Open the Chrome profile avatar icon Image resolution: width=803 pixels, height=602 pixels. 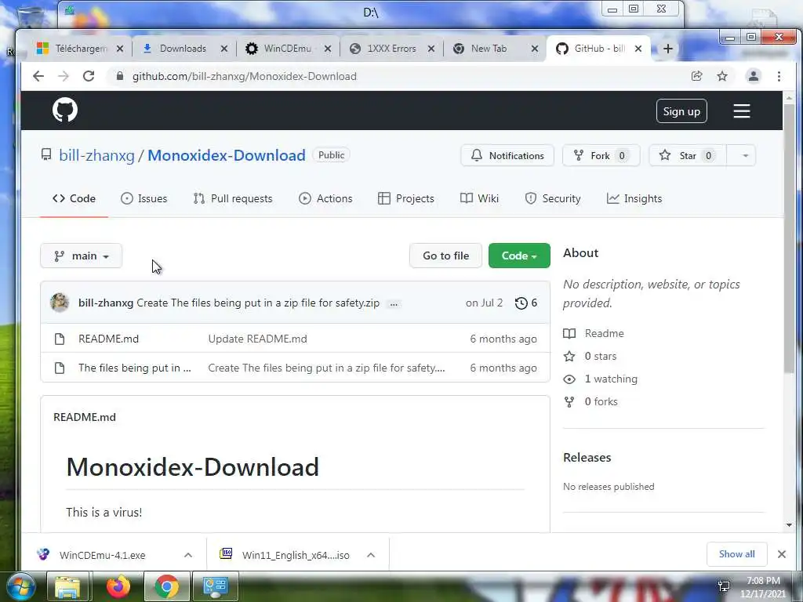coord(754,76)
